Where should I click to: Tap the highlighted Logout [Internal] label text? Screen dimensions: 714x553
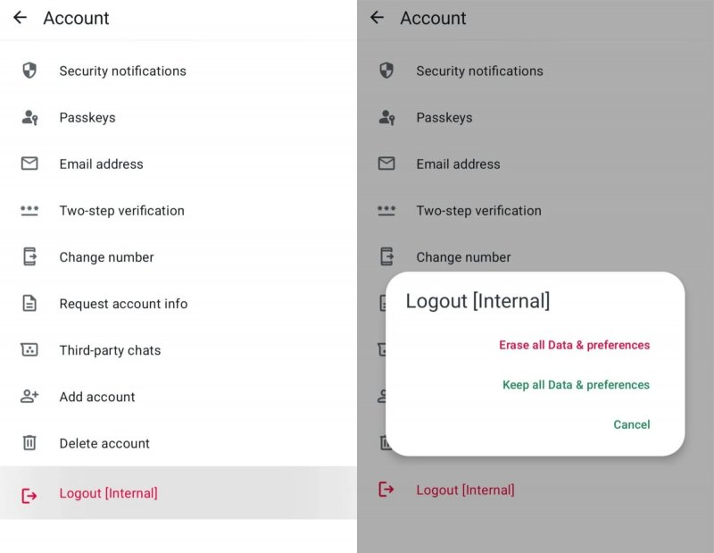click(x=108, y=493)
